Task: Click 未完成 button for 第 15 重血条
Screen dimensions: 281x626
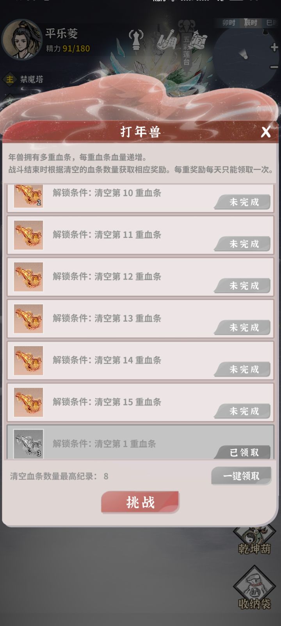Action: point(243,411)
